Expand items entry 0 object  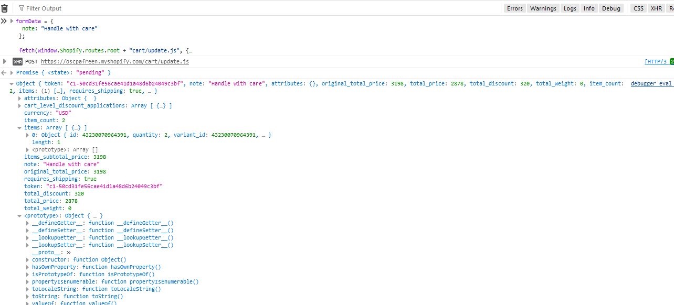point(27,135)
